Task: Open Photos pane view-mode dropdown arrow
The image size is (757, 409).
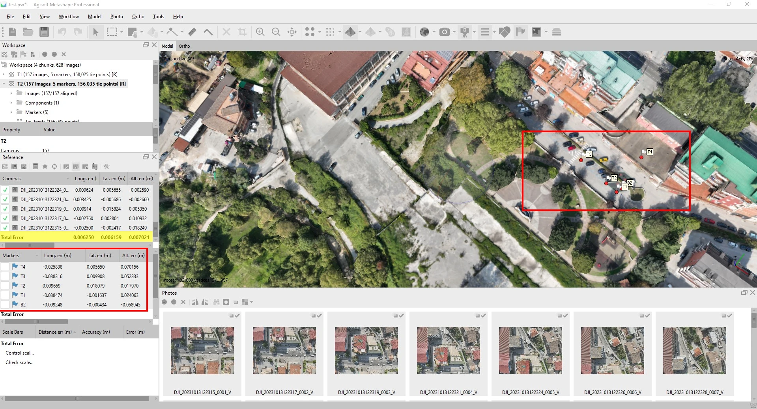Action: point(251,302)
